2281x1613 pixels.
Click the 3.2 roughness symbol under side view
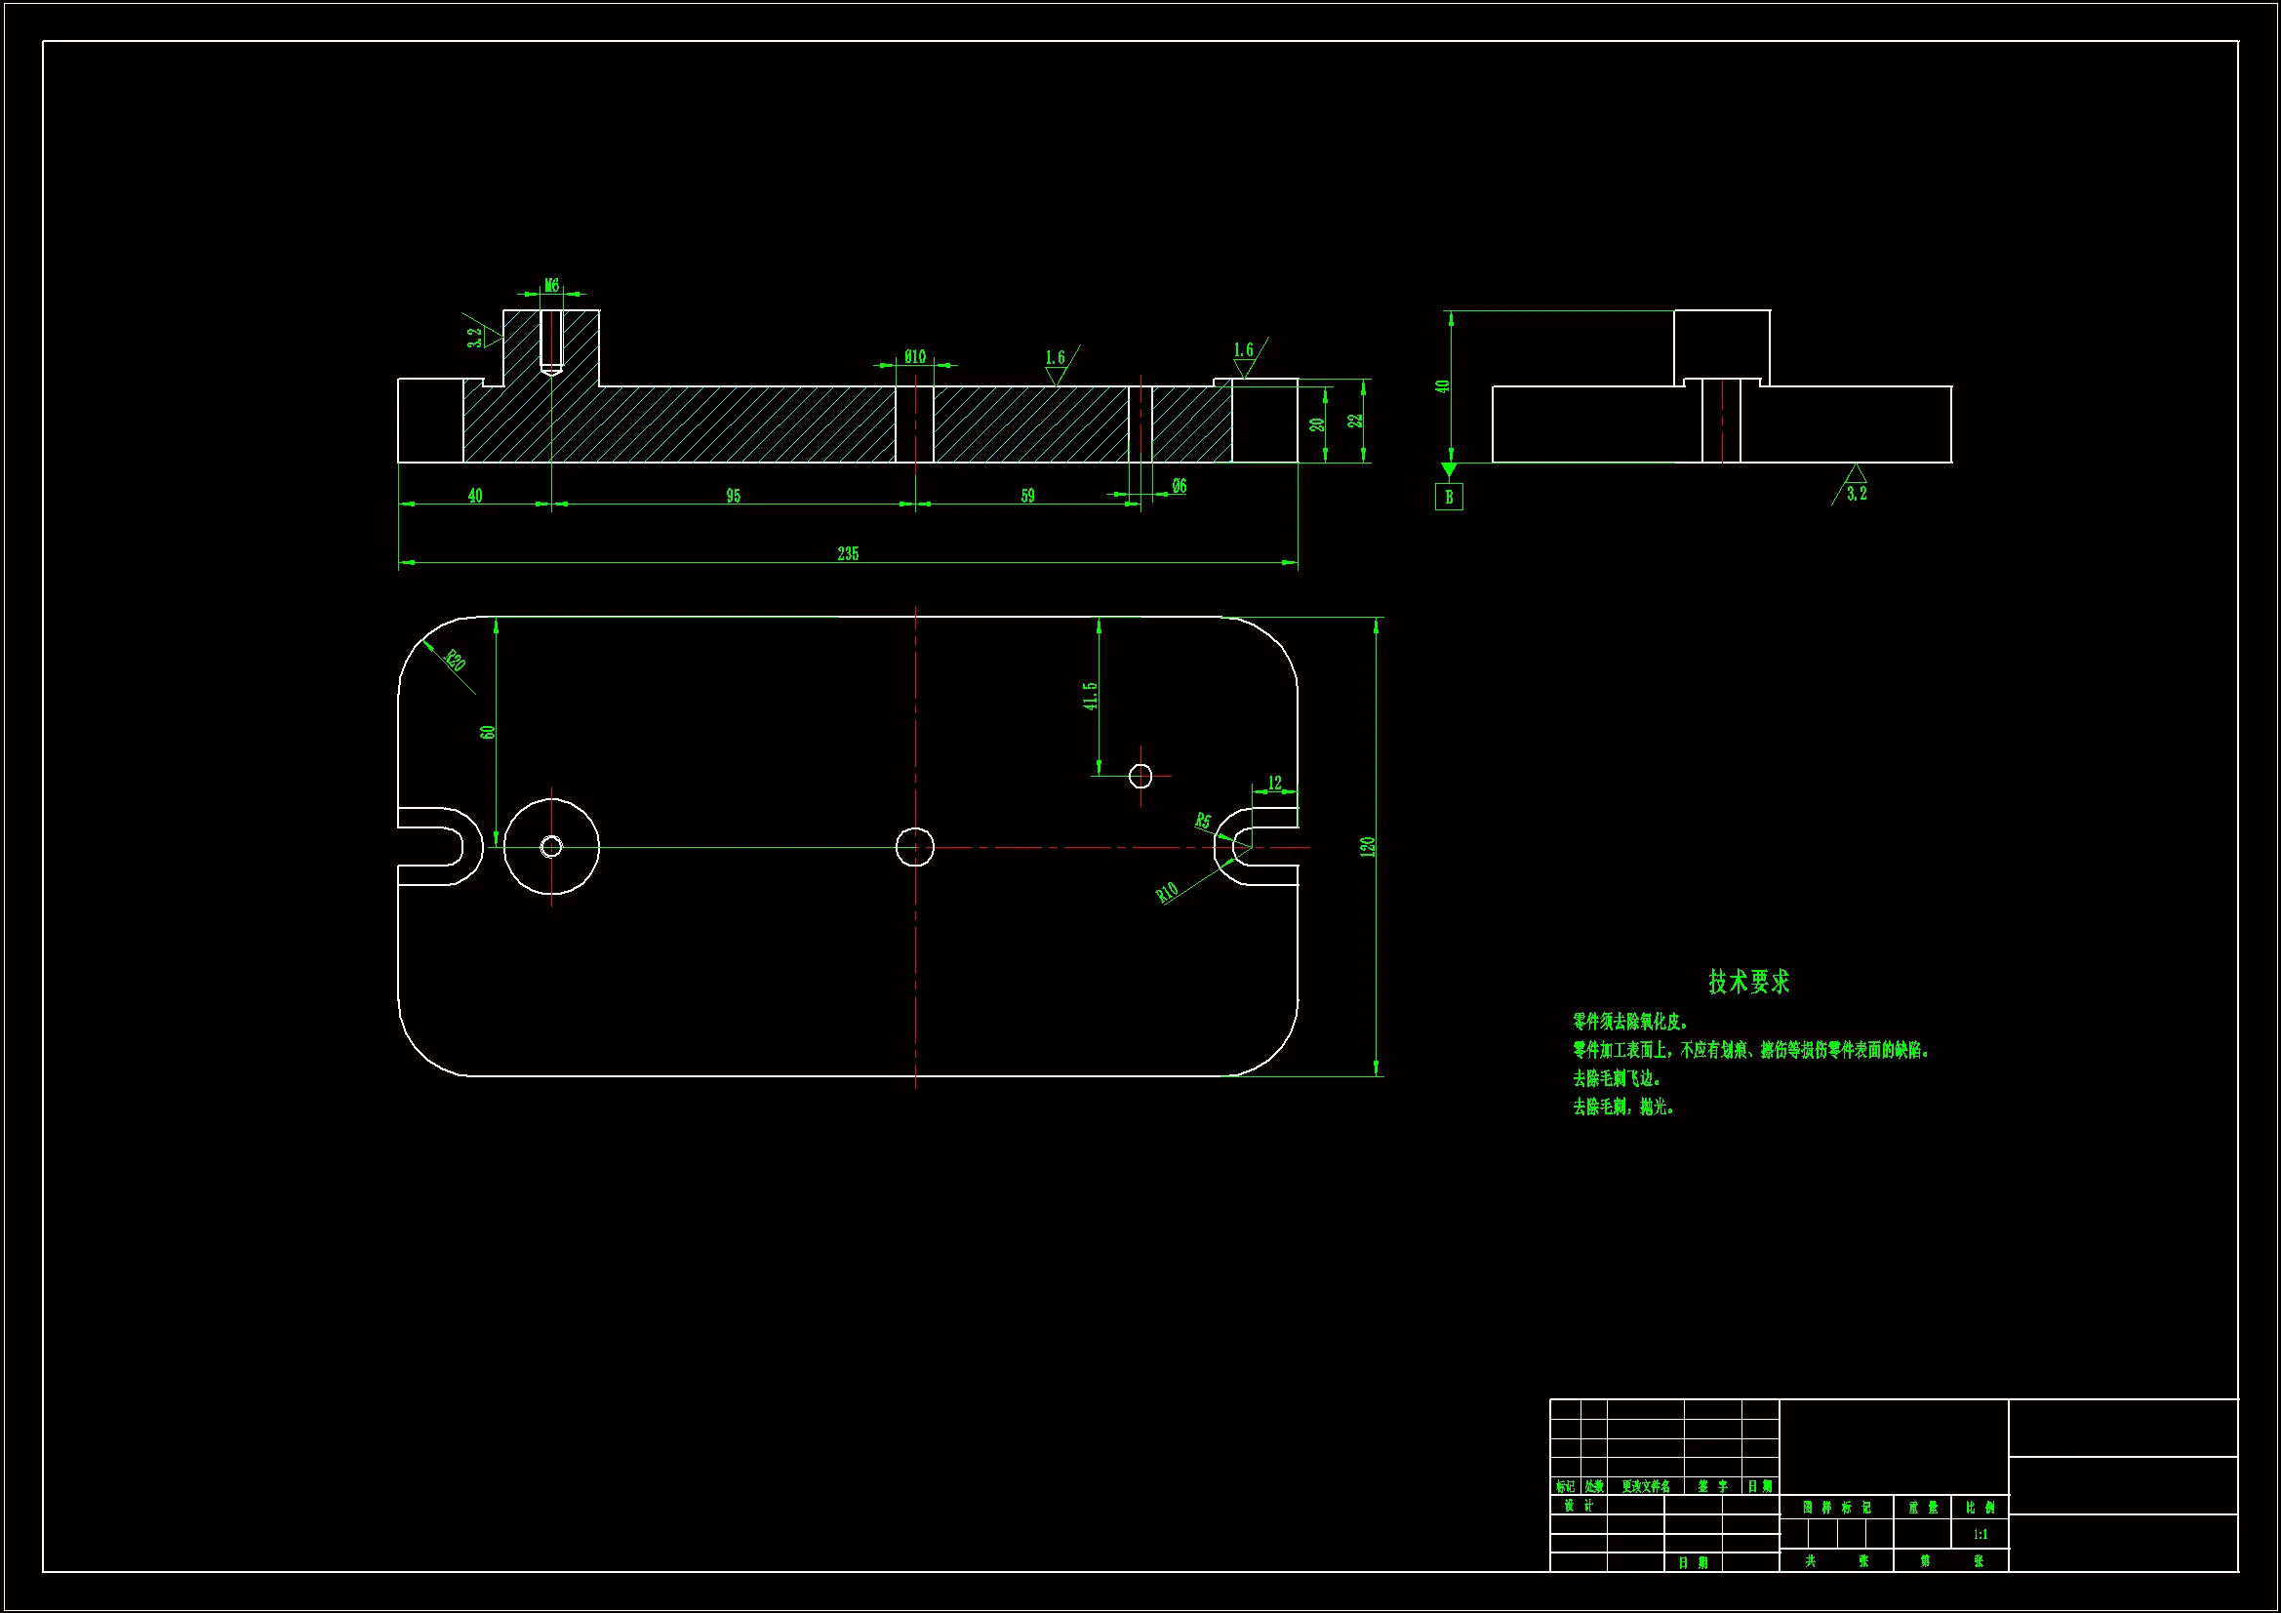[x=1856, y=493]
